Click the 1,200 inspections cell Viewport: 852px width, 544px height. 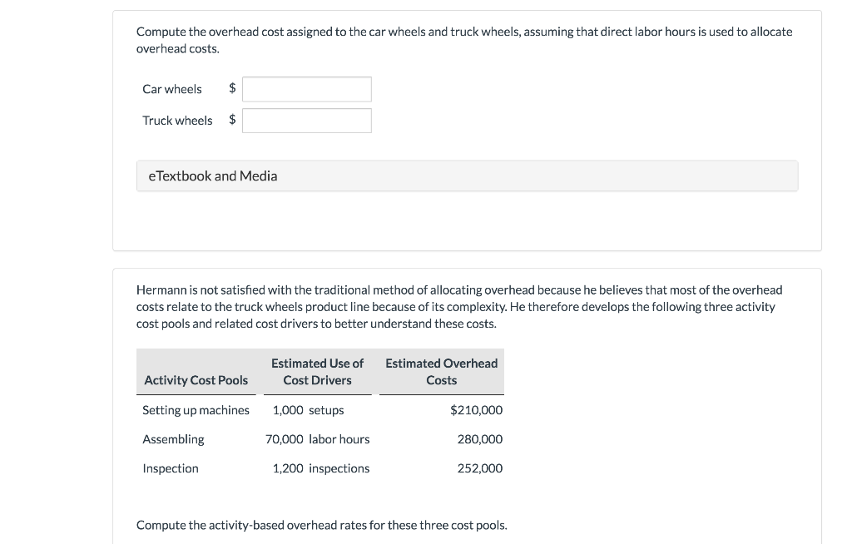point(321,468)
